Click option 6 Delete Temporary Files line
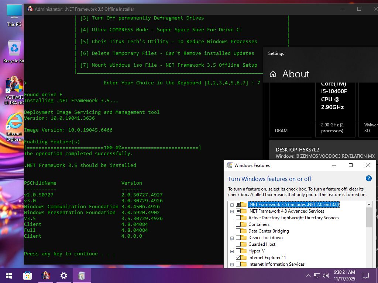 (x=167, y=53)
